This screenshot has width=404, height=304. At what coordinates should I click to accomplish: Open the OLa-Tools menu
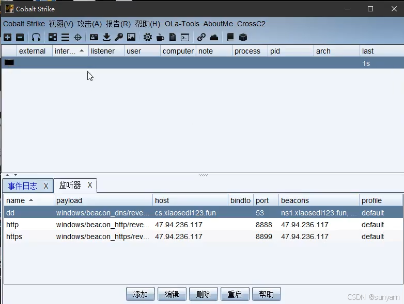[x=182, y=24]
